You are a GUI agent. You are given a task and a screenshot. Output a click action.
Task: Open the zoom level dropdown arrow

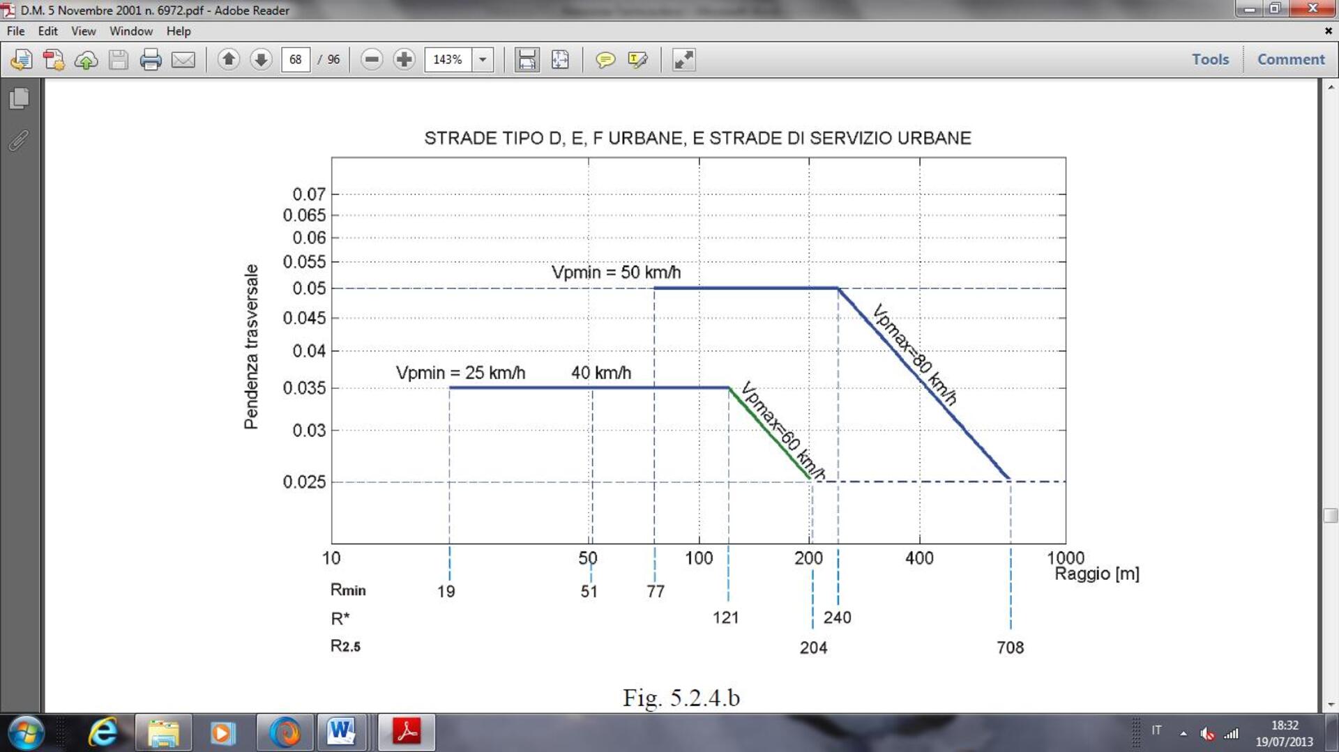coord(483,60)
